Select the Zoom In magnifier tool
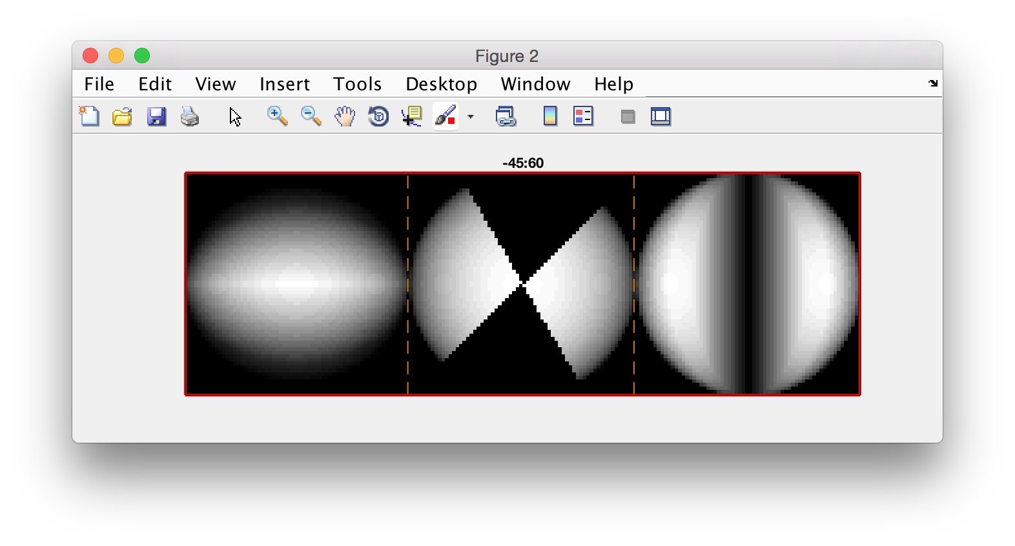 click(278, 117)
